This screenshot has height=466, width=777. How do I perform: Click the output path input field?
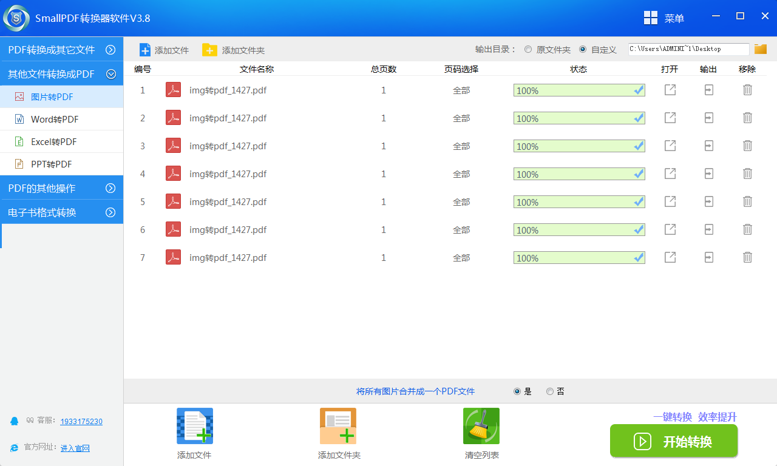click(x=689, y=49)
